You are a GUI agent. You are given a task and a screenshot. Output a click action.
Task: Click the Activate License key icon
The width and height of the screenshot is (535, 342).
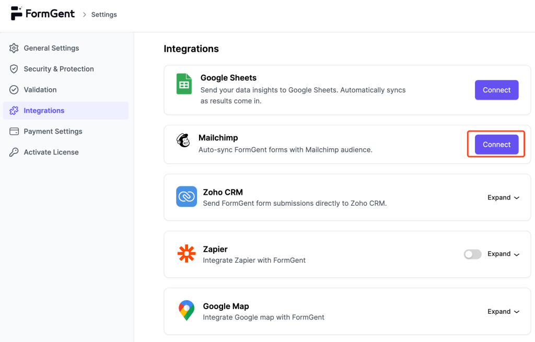pyautogui.click(x=14, y=152)
